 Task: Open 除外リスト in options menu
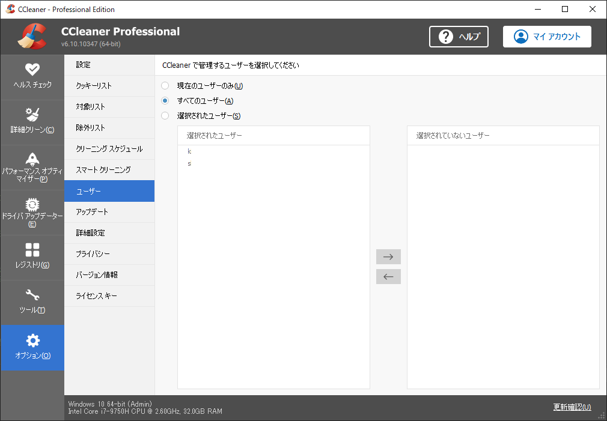click(109, 128)
